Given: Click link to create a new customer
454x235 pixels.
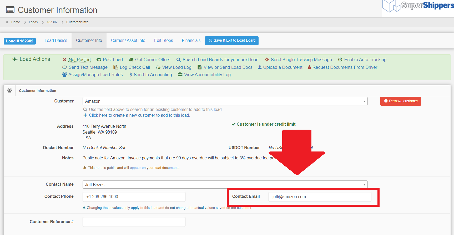Looking at the screenshot, I should [139, 115].
